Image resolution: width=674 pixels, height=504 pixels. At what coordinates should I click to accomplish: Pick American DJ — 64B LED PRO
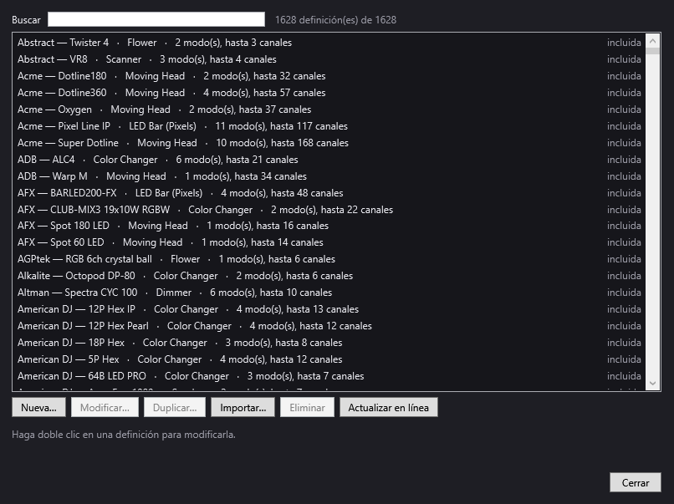tap(329, 377)
